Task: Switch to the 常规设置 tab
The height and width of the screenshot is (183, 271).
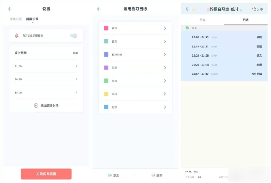Action: click(16, 19)
